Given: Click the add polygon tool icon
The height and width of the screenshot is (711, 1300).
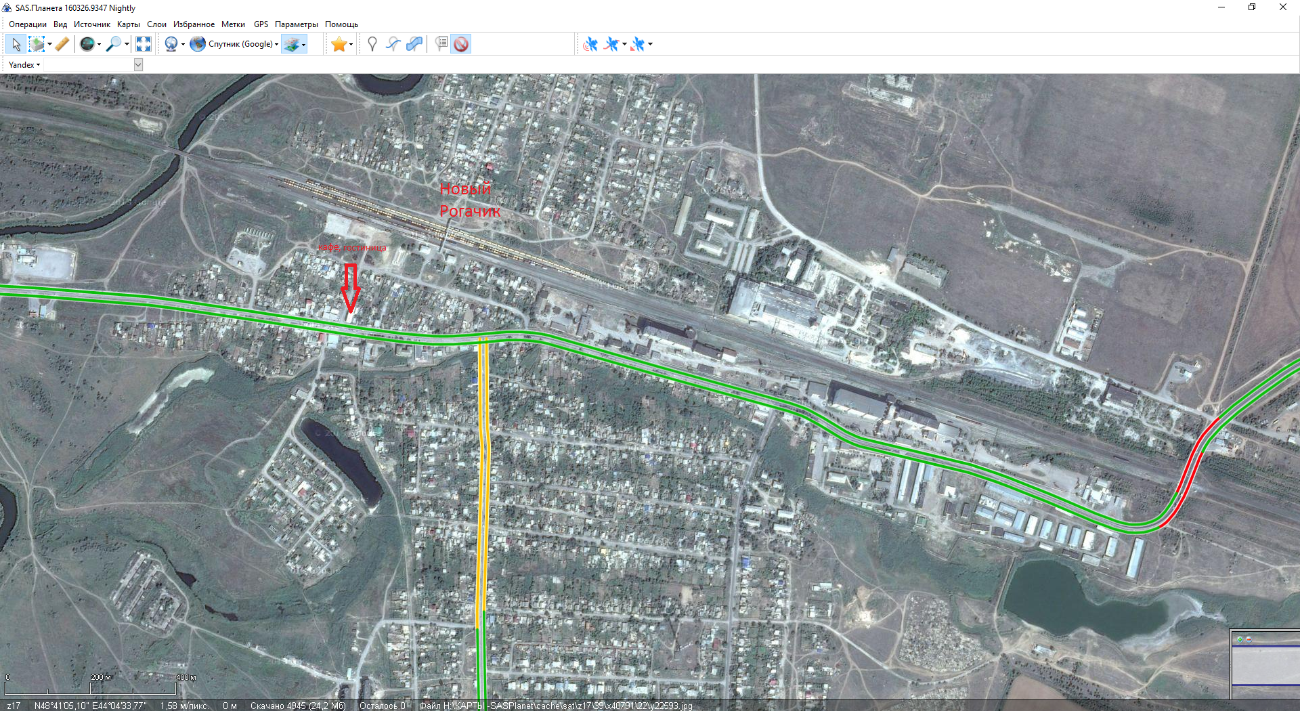Looking at the screenshot, I should pos(414,44).
